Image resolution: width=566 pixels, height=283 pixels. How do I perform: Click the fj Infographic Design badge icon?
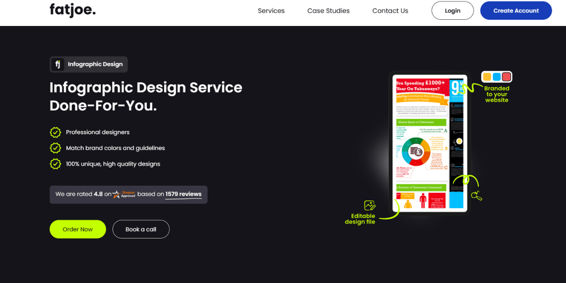point(58,64)
